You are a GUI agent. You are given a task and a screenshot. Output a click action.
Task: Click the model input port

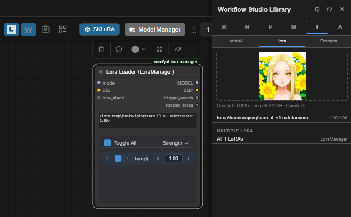point(99,83)
